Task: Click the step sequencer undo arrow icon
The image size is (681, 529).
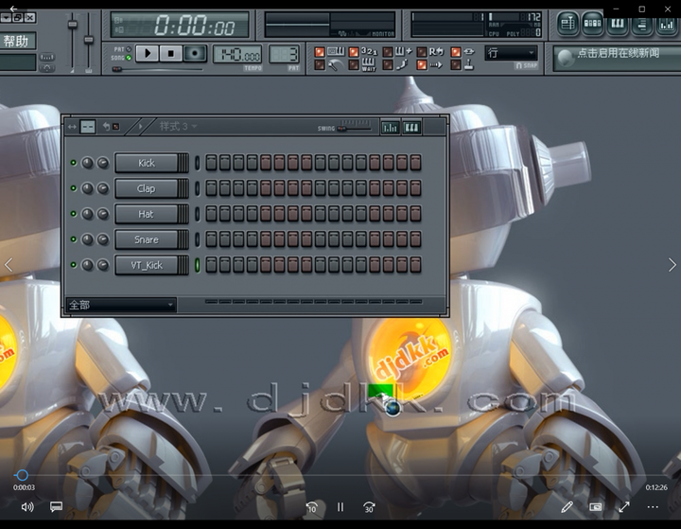Action: tap(106, 127)
